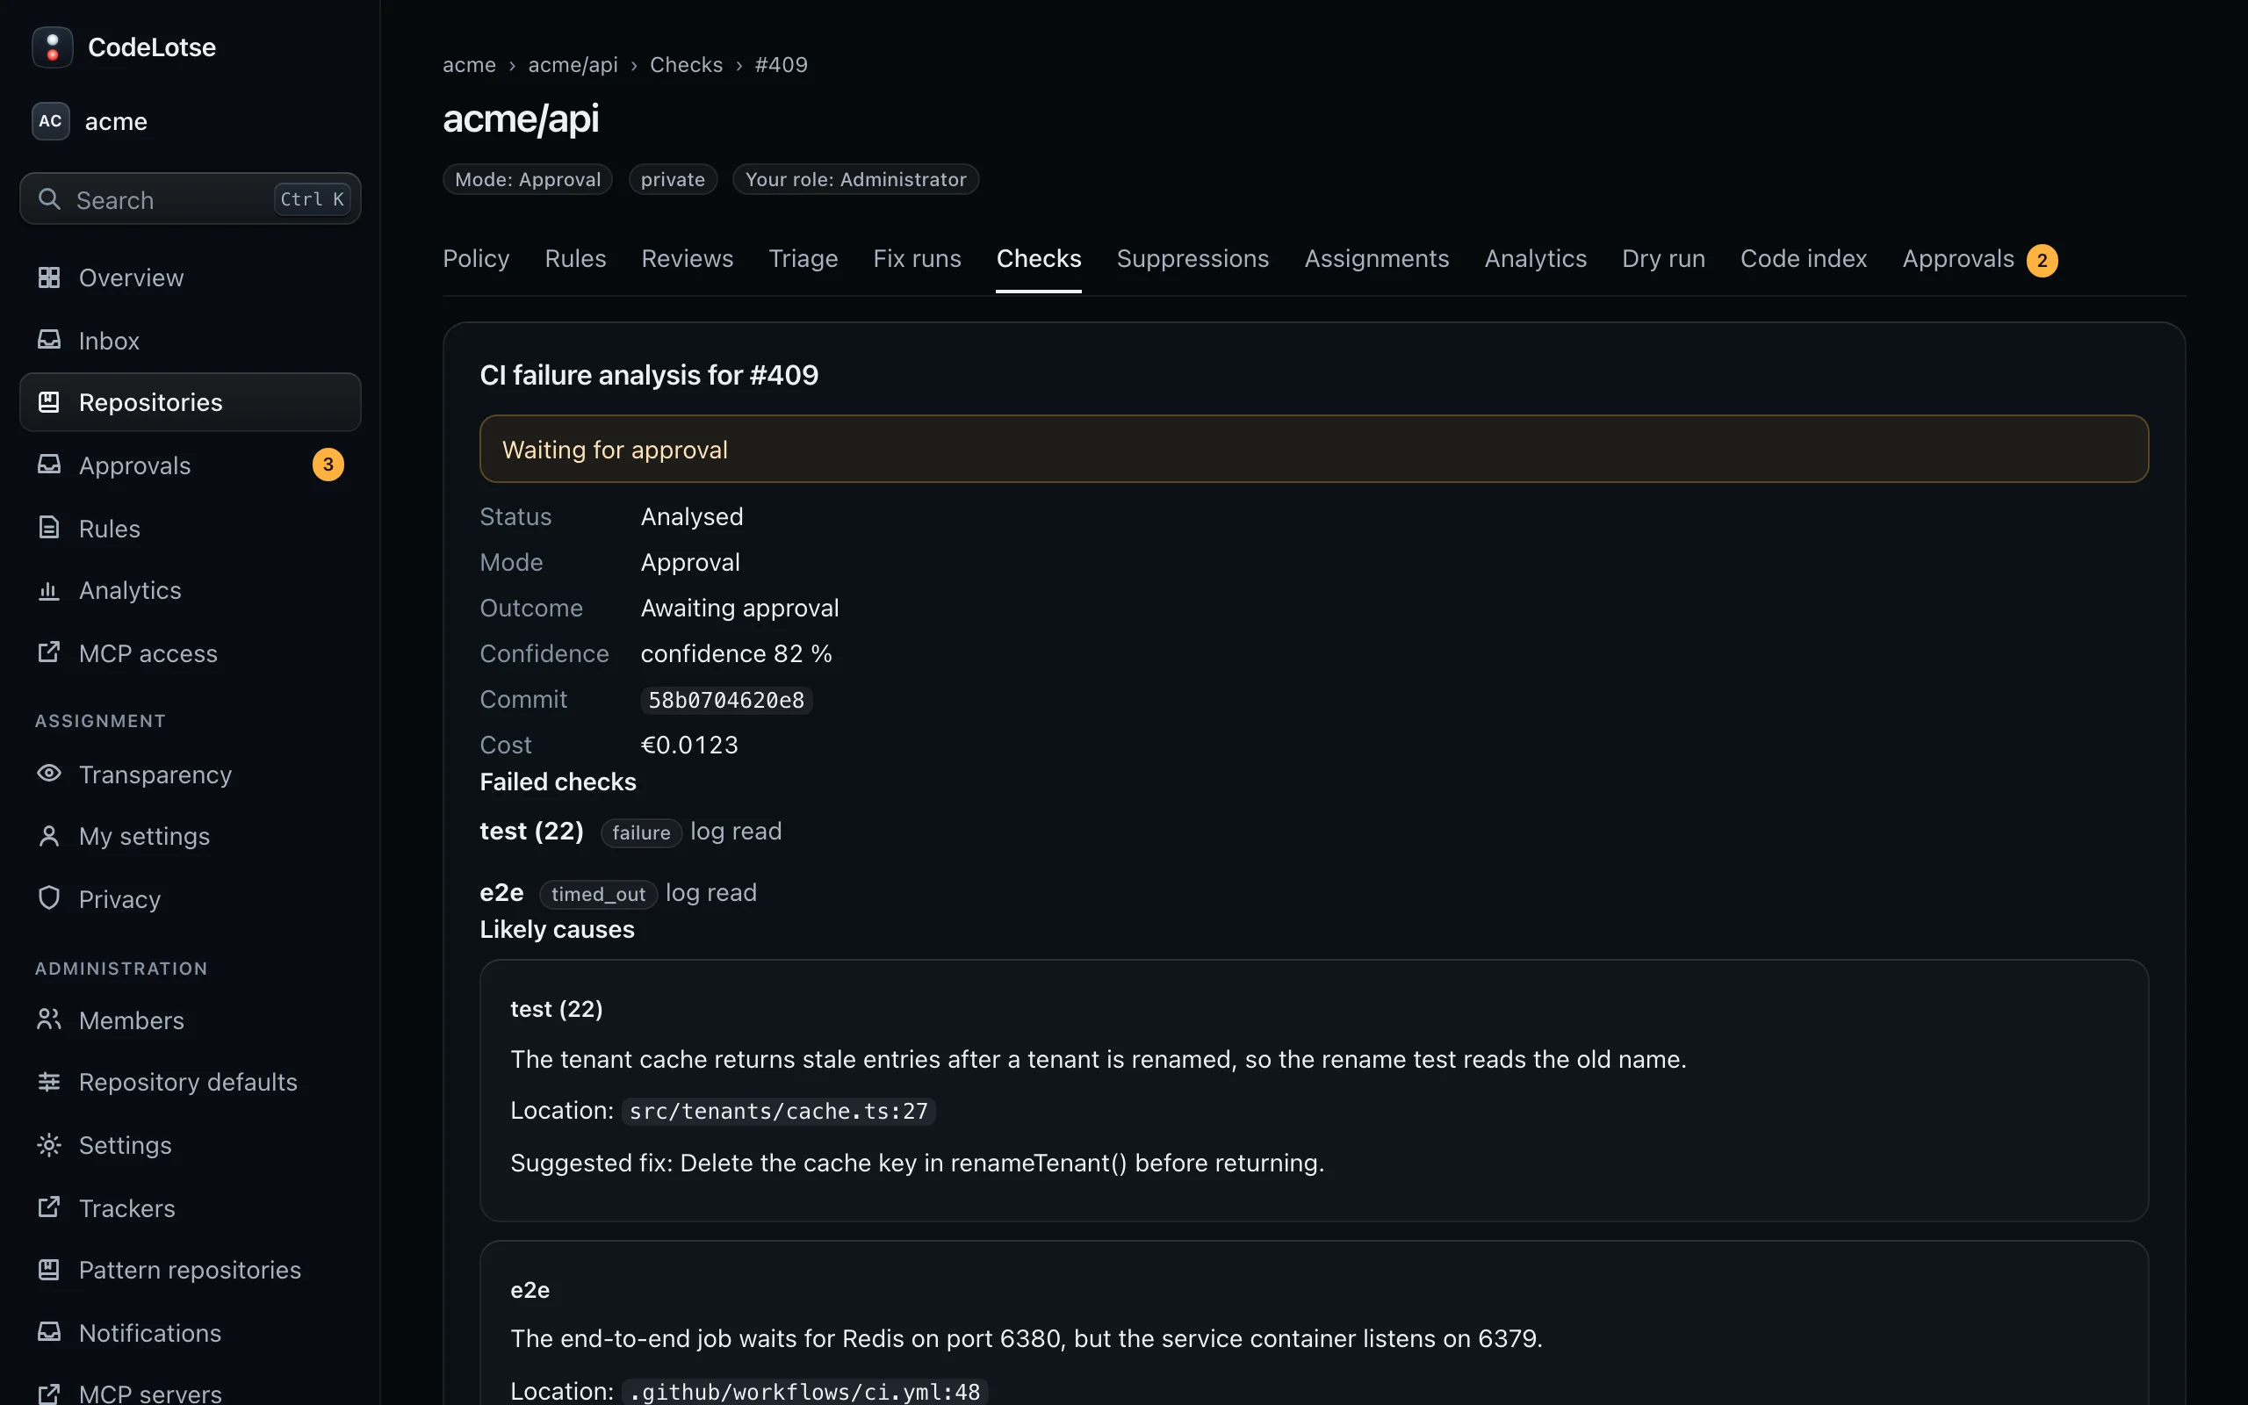Click the Inbox tray icon
This screenshot has height=1405, width=2248.
(49, 340)
